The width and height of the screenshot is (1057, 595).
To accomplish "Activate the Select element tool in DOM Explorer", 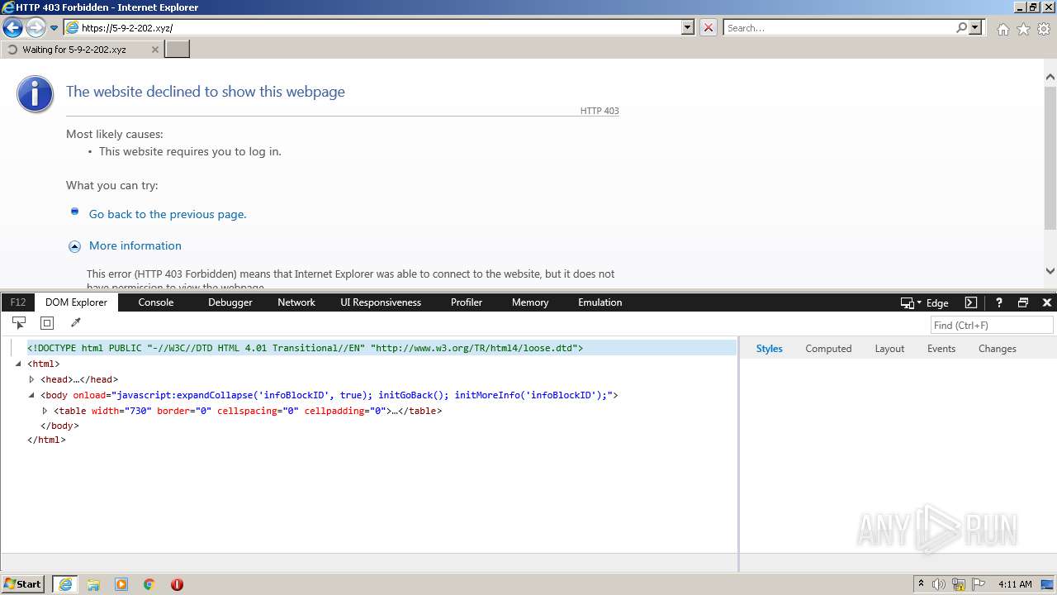I will tap(19, 323).
